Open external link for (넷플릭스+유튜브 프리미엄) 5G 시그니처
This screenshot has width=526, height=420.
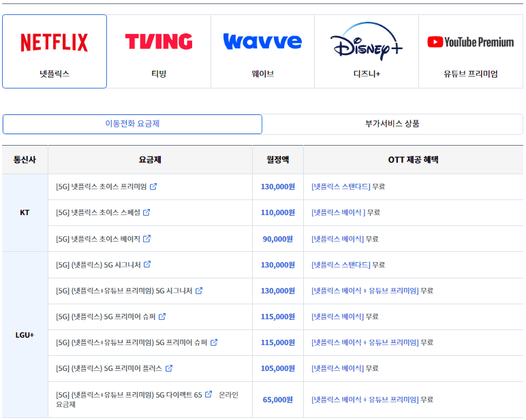(199, 291)
